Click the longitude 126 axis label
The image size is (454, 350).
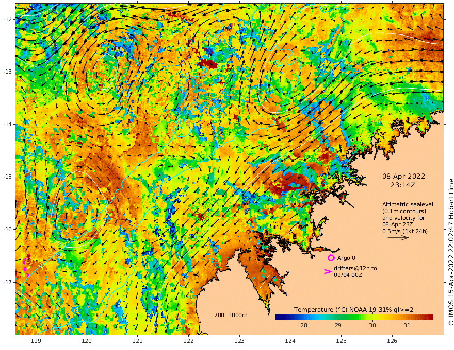pyautogui.click(x=392, y=341)
